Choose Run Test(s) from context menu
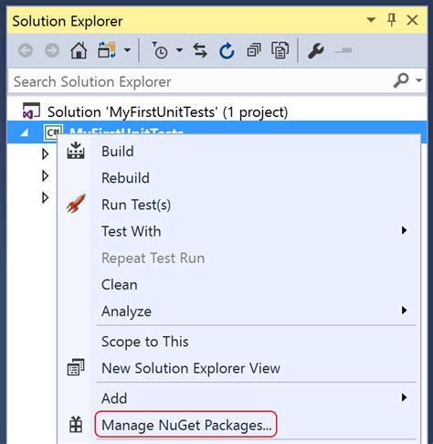This screenshot has height=444, width=433. (x=136, y=205)
